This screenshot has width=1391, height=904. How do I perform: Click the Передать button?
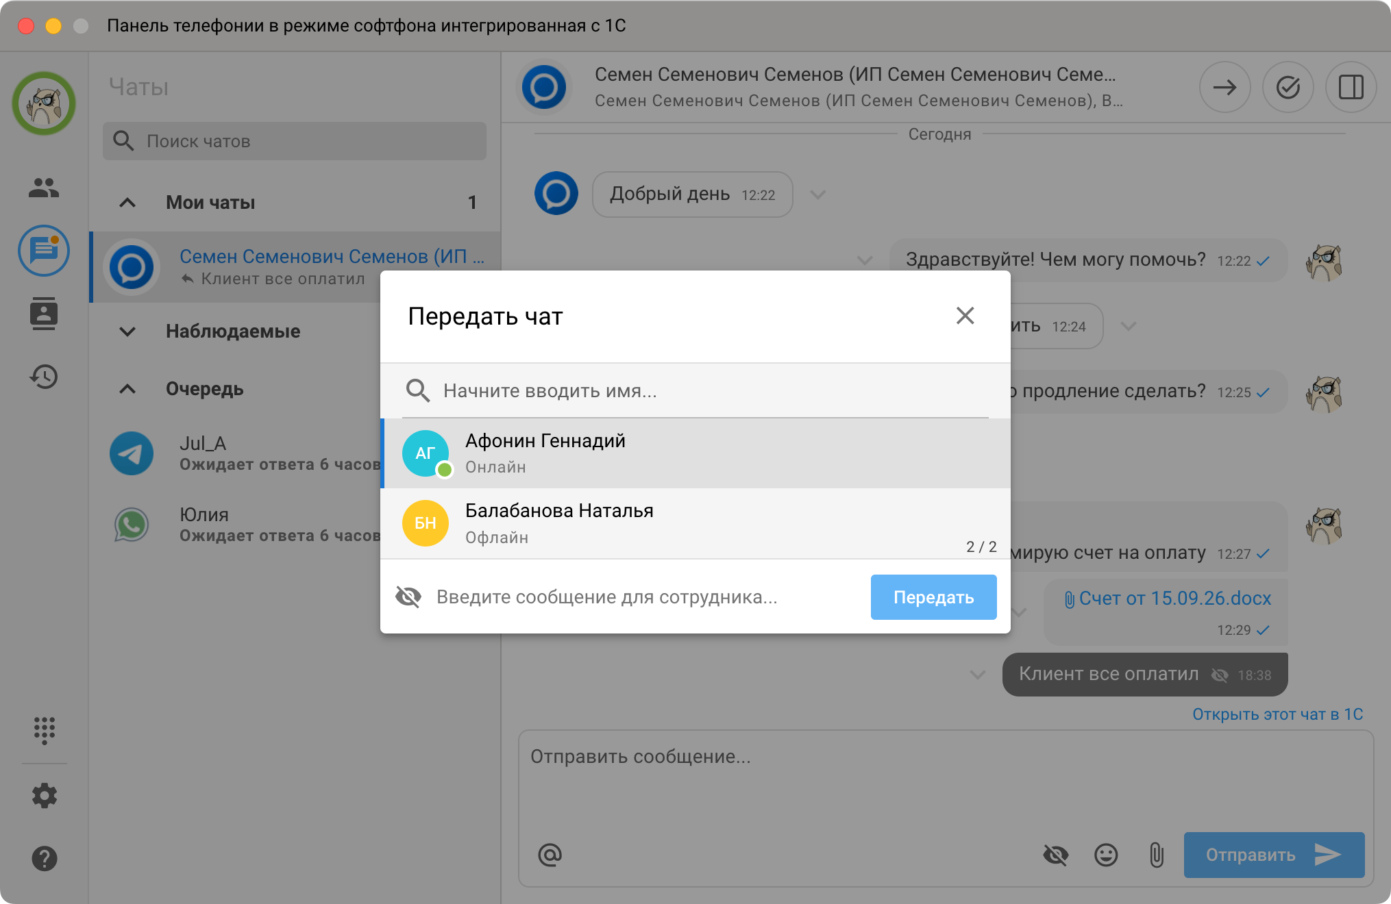[933, 597]
